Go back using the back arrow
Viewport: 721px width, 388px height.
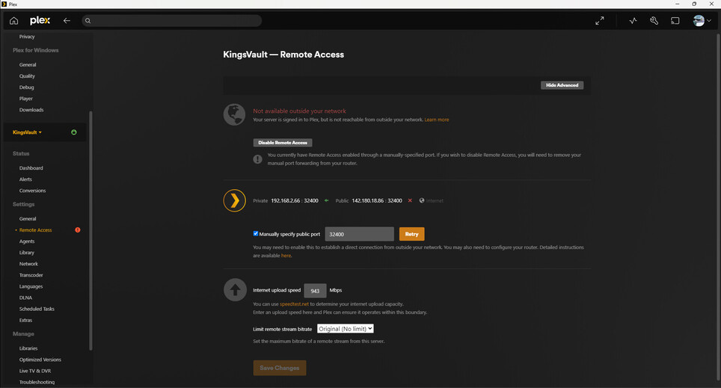(x=67, y=21)
